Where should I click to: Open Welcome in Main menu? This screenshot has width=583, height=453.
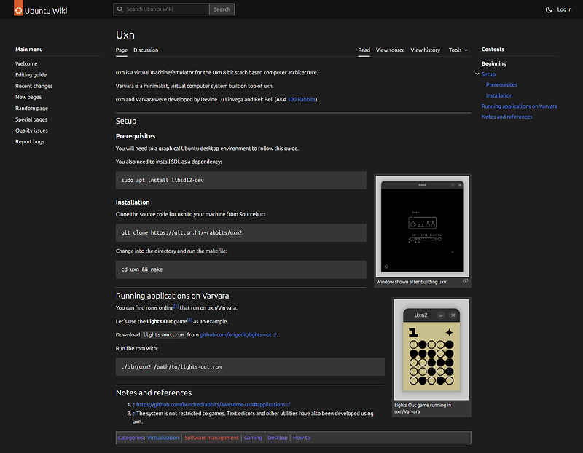point(26,64)
